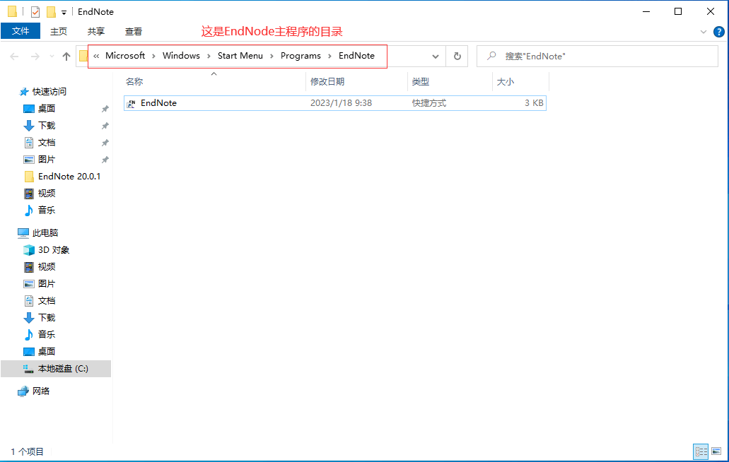Click the search EndNote input field
The image size is (729, 462).
597,57
